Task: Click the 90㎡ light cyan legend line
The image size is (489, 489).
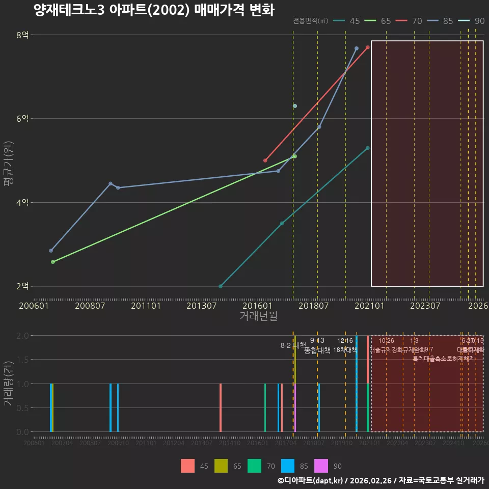Action: coord(464,20)
